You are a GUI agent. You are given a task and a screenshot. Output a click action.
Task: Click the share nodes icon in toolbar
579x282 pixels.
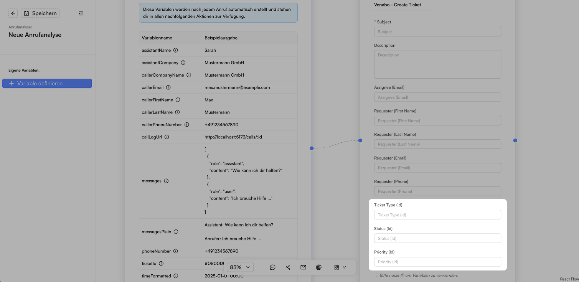click(x=288, y=267)
